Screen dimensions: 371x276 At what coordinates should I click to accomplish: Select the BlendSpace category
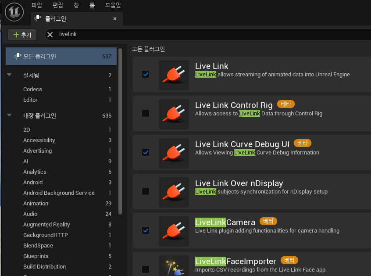[x=61, y=245]
